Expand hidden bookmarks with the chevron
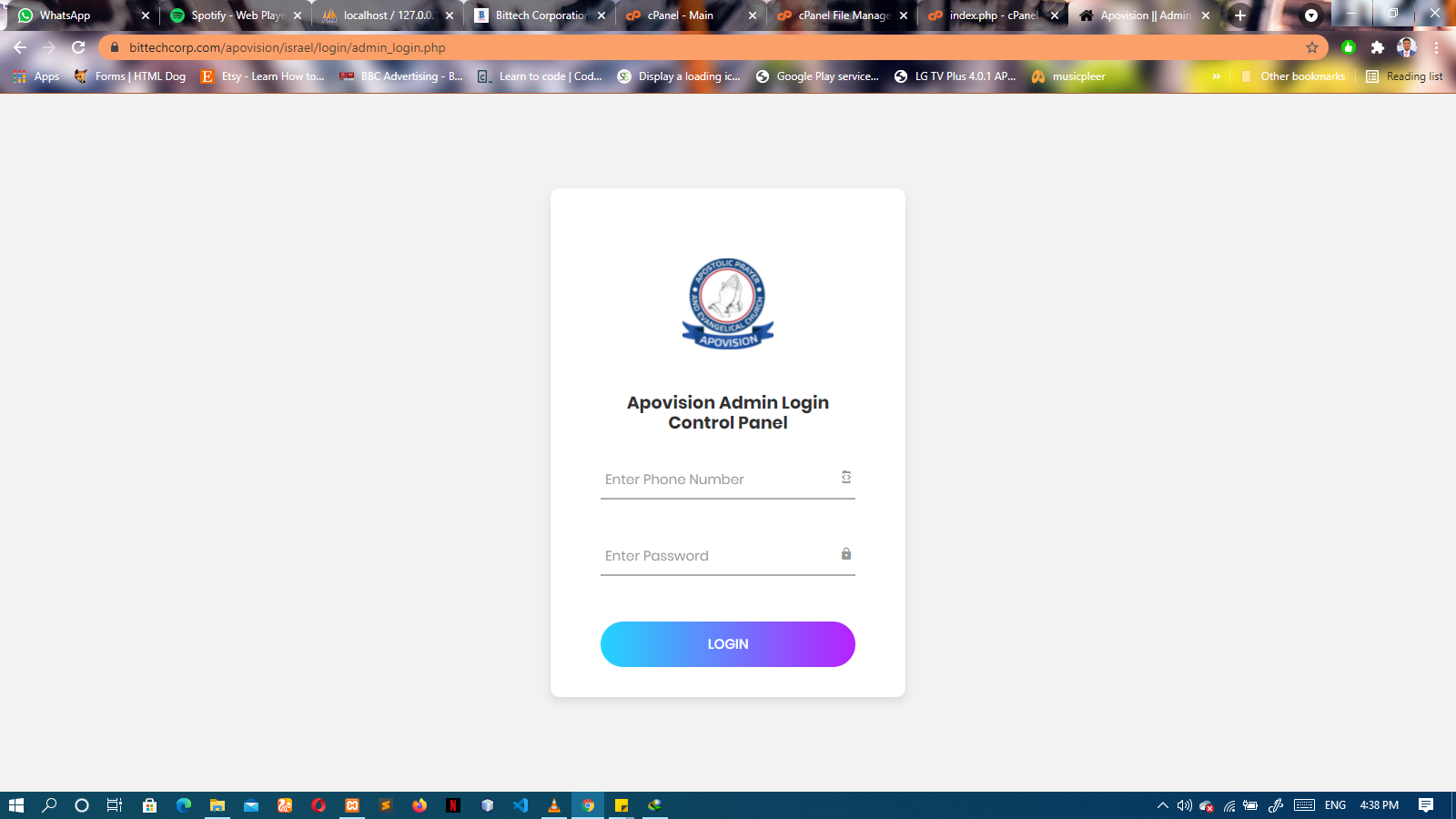This screenshot has width=1456, height=819. 1218,76
